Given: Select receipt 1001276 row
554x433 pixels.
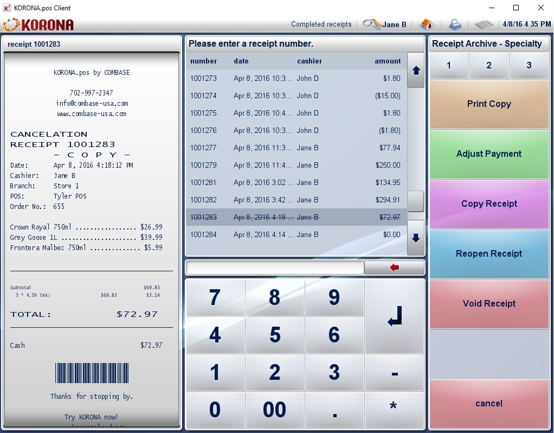Looking at the screenshot, I should click(297, 130).
